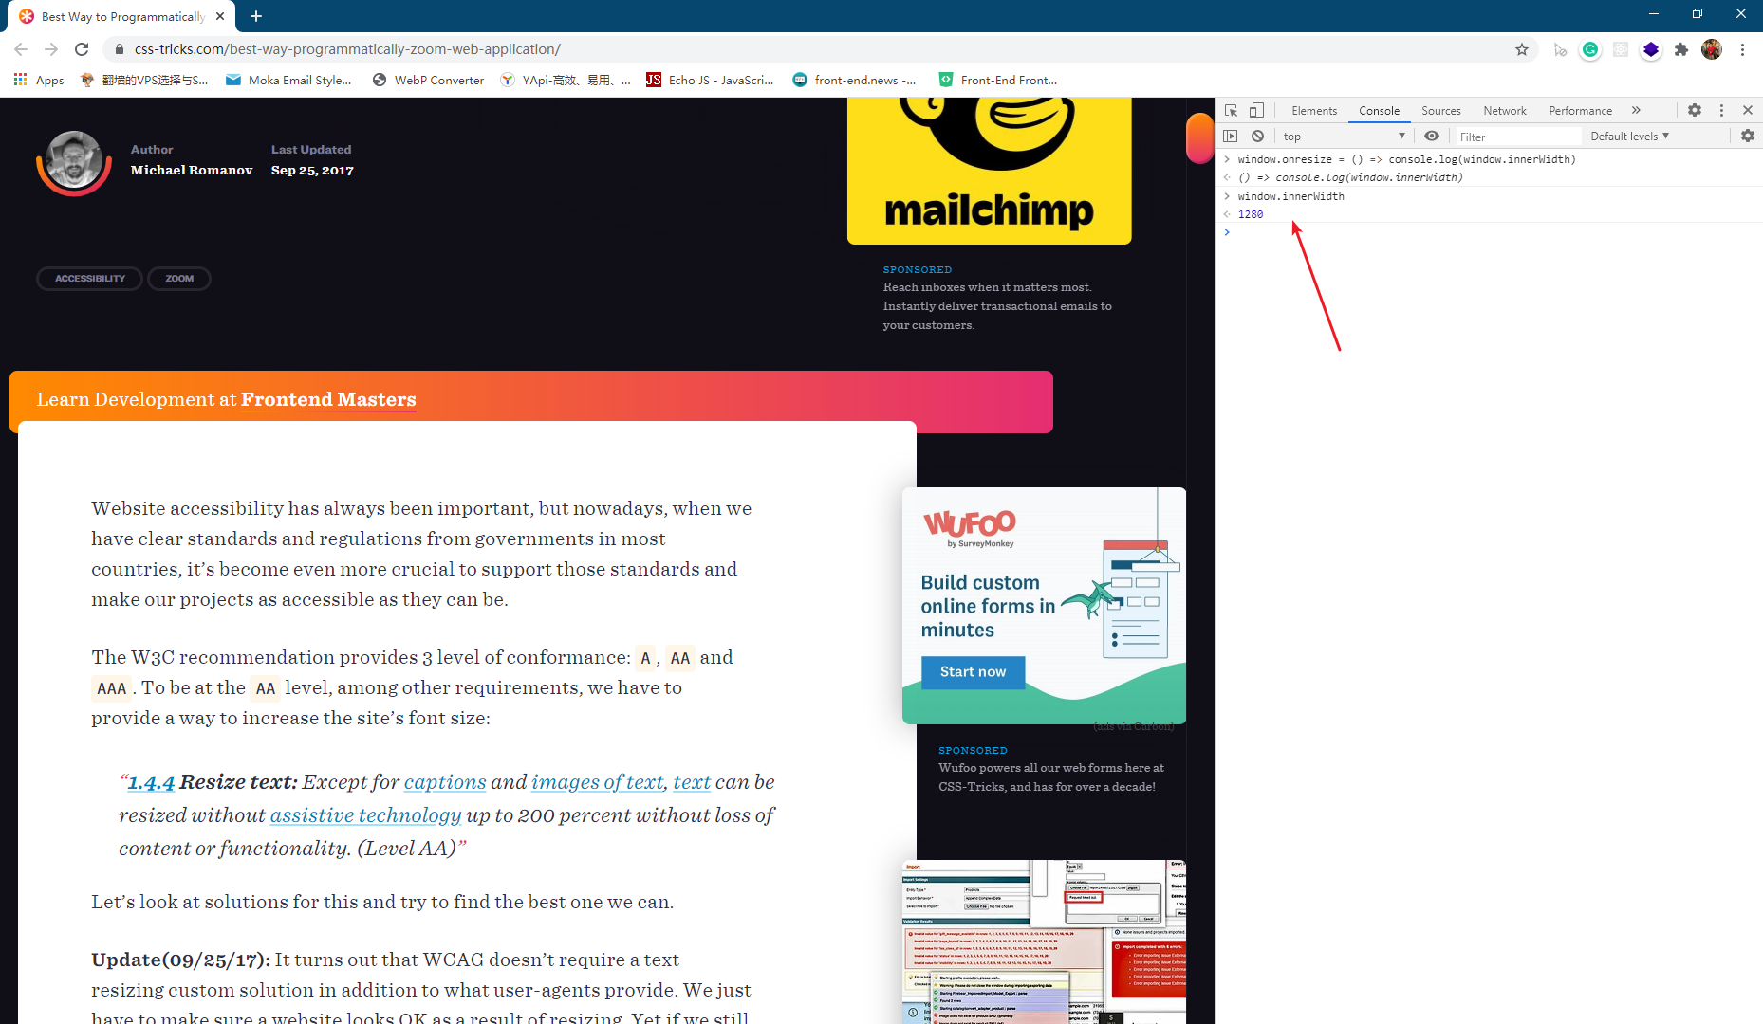Show the console sidebar
The image size is (1763, 1024).
pos(1231,136)
